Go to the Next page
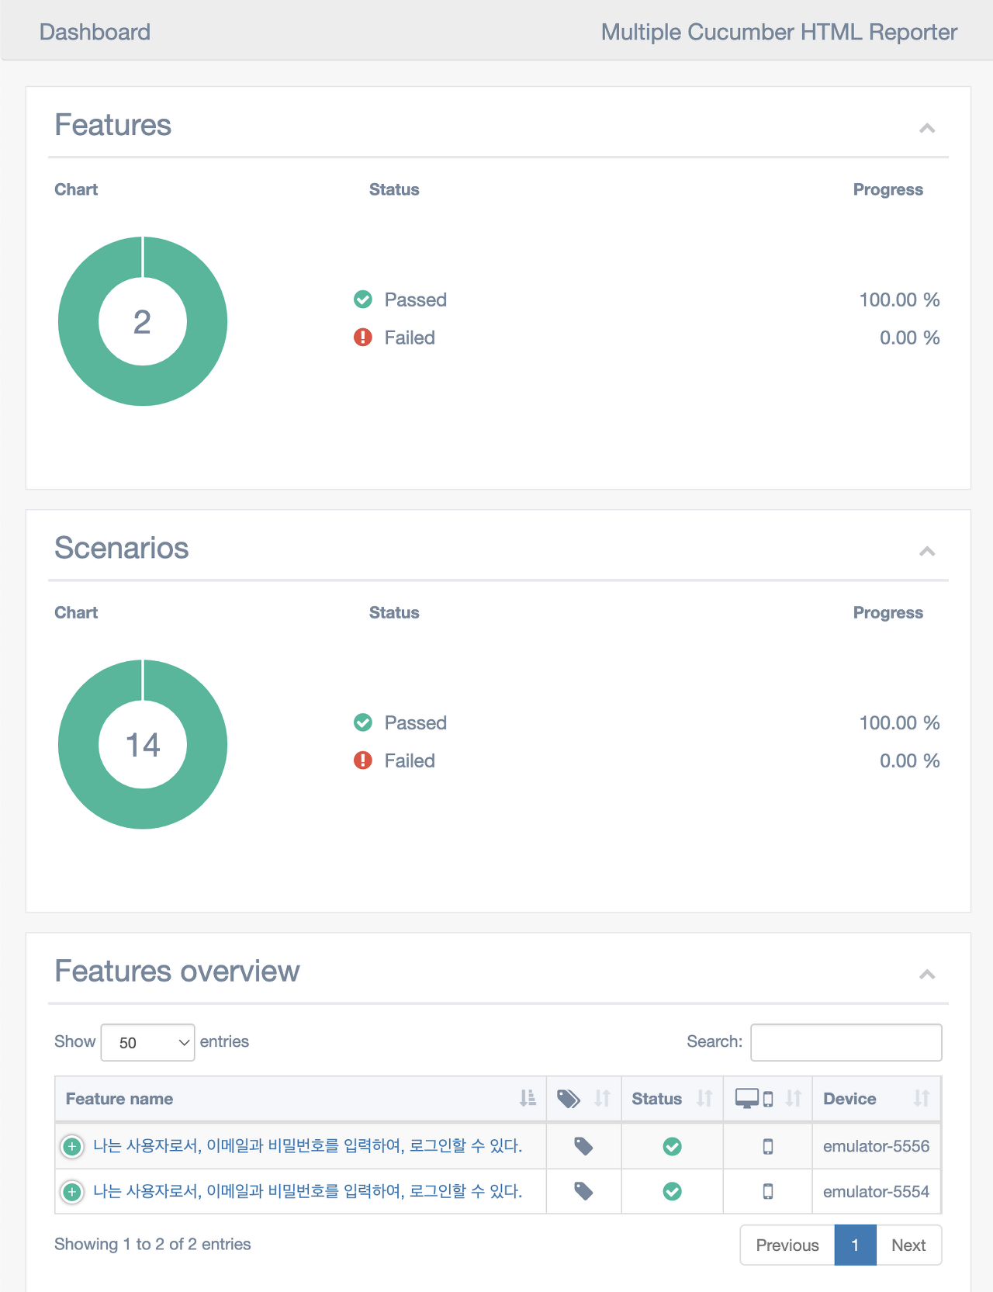The width and height of the screenshot is (993, 1292). pyautogui.click(x=908, y=1245)
